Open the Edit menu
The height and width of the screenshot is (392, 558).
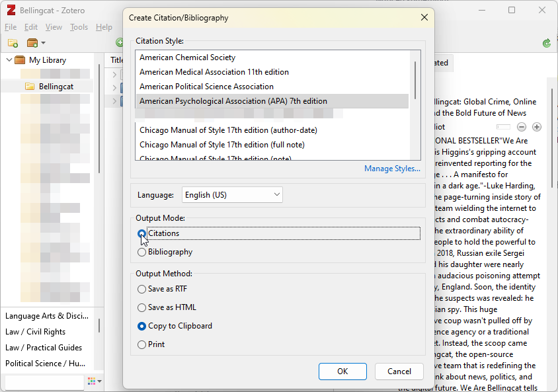pos(31,27)
